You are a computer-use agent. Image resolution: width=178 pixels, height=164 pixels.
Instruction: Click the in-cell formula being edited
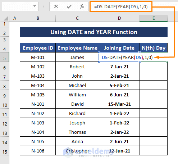[x=126, y=58]
